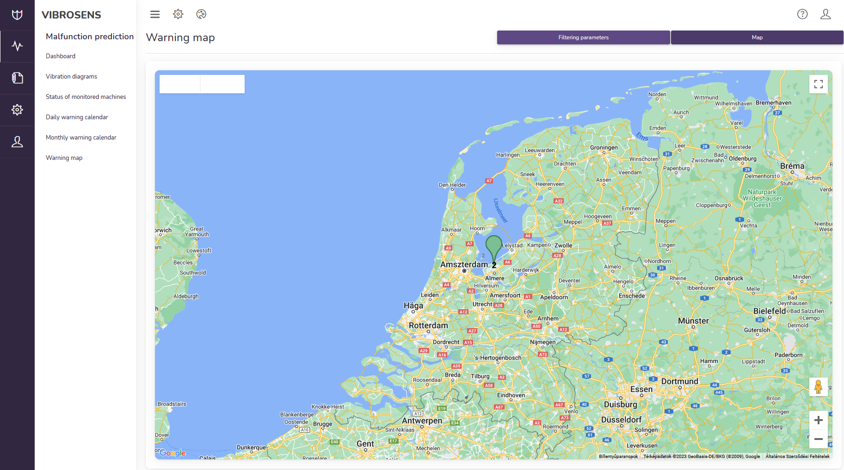Select Monthly warning calendar

click(81, 137)
